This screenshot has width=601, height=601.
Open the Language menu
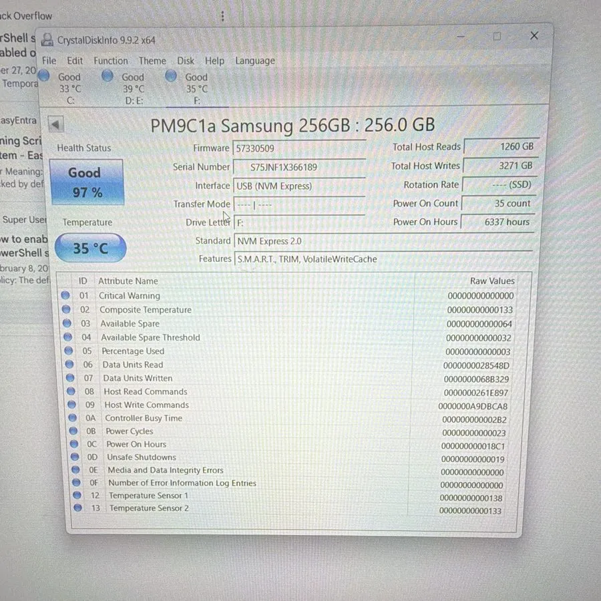tap(255, 61)
